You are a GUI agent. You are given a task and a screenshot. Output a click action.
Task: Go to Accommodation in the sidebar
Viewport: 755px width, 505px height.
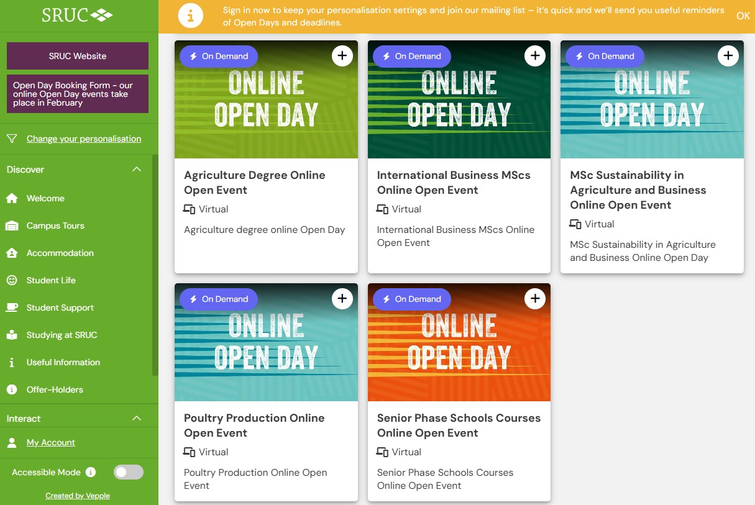(x=60, y=253)
